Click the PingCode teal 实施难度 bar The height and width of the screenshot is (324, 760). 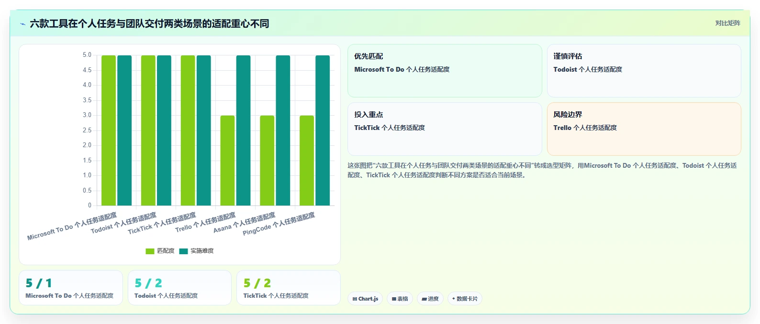[323, 130]
